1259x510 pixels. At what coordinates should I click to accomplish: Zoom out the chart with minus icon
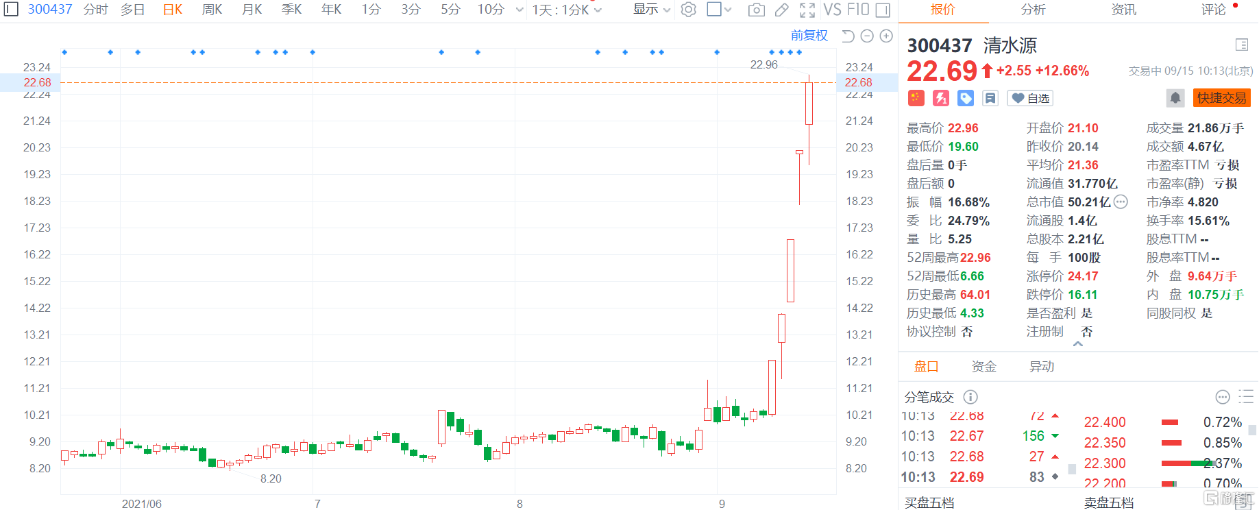click(x=867, y=36)
